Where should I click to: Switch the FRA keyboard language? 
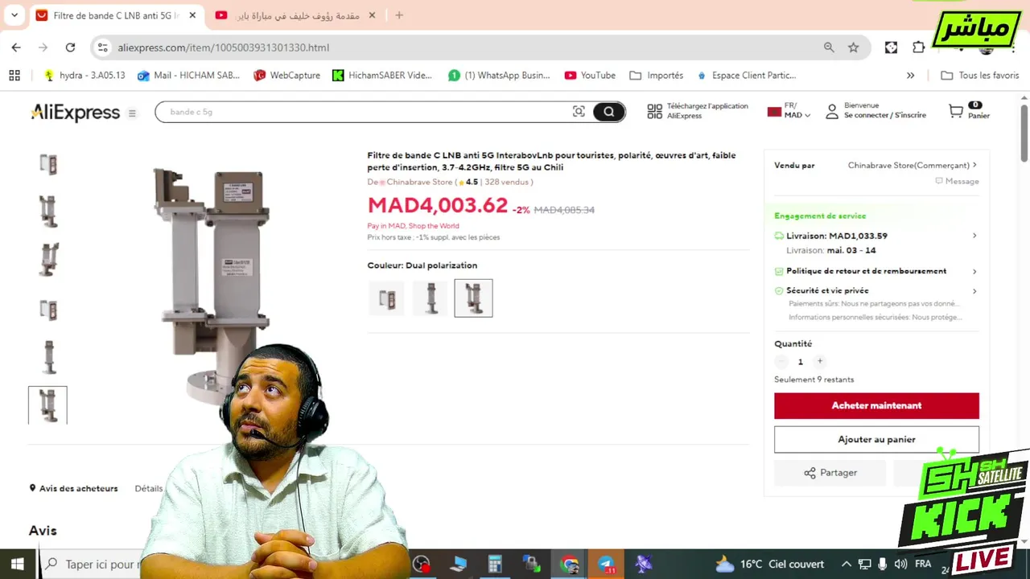pyautogui.click(x=923, y=564)
